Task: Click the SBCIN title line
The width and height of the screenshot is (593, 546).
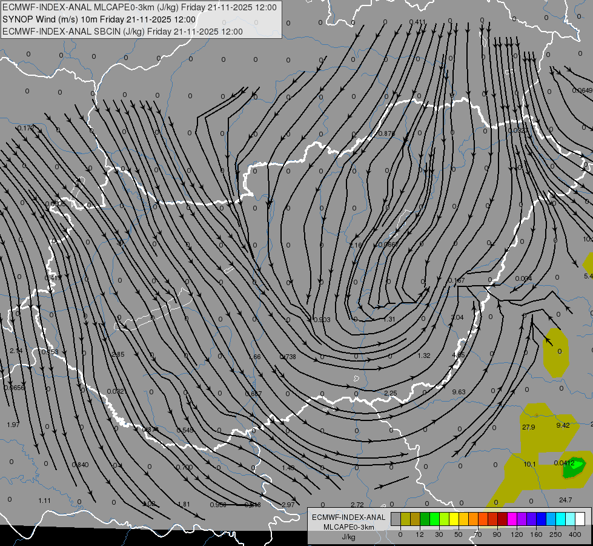Action: pos(122,32)
